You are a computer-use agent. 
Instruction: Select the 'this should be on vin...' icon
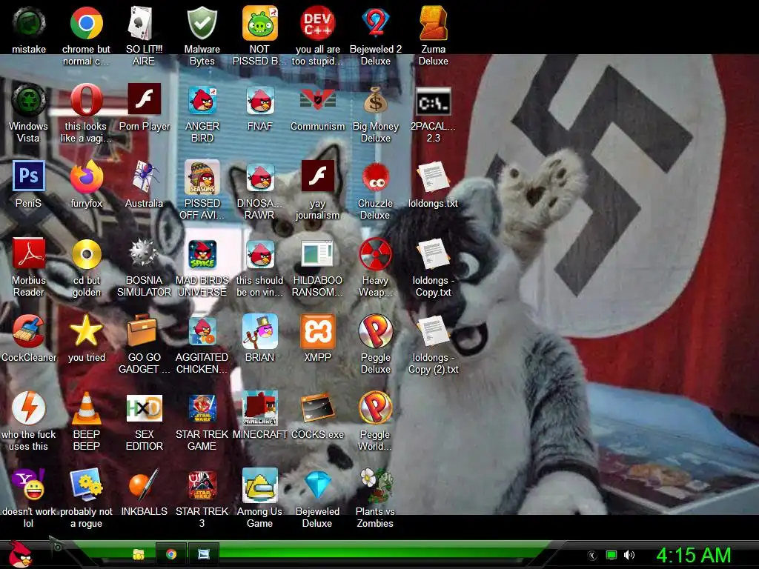260,254
